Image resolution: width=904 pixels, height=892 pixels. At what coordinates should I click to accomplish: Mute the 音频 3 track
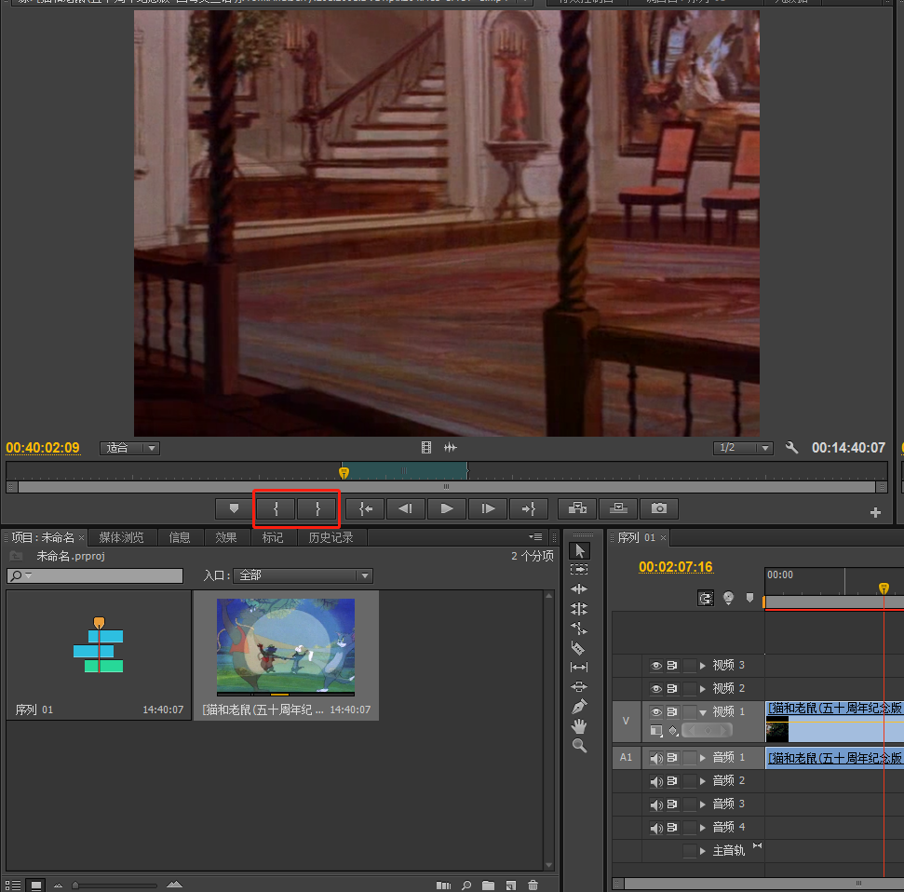[656, 804]
